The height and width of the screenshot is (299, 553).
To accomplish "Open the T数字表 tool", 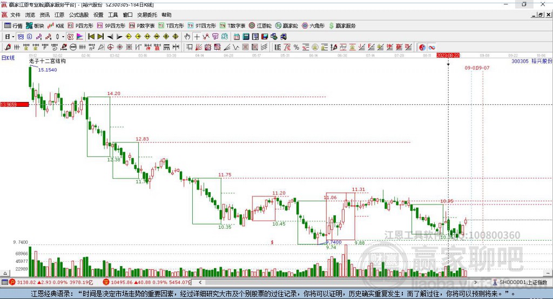I will [x=232, y=25].
